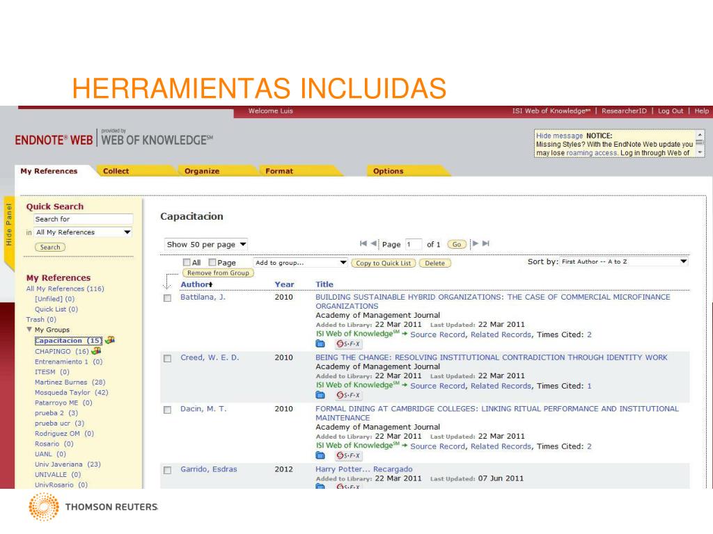This screenshot has height=534, width=713.
Task: Click the SFX icon in the Creed record
Action: 348,395
